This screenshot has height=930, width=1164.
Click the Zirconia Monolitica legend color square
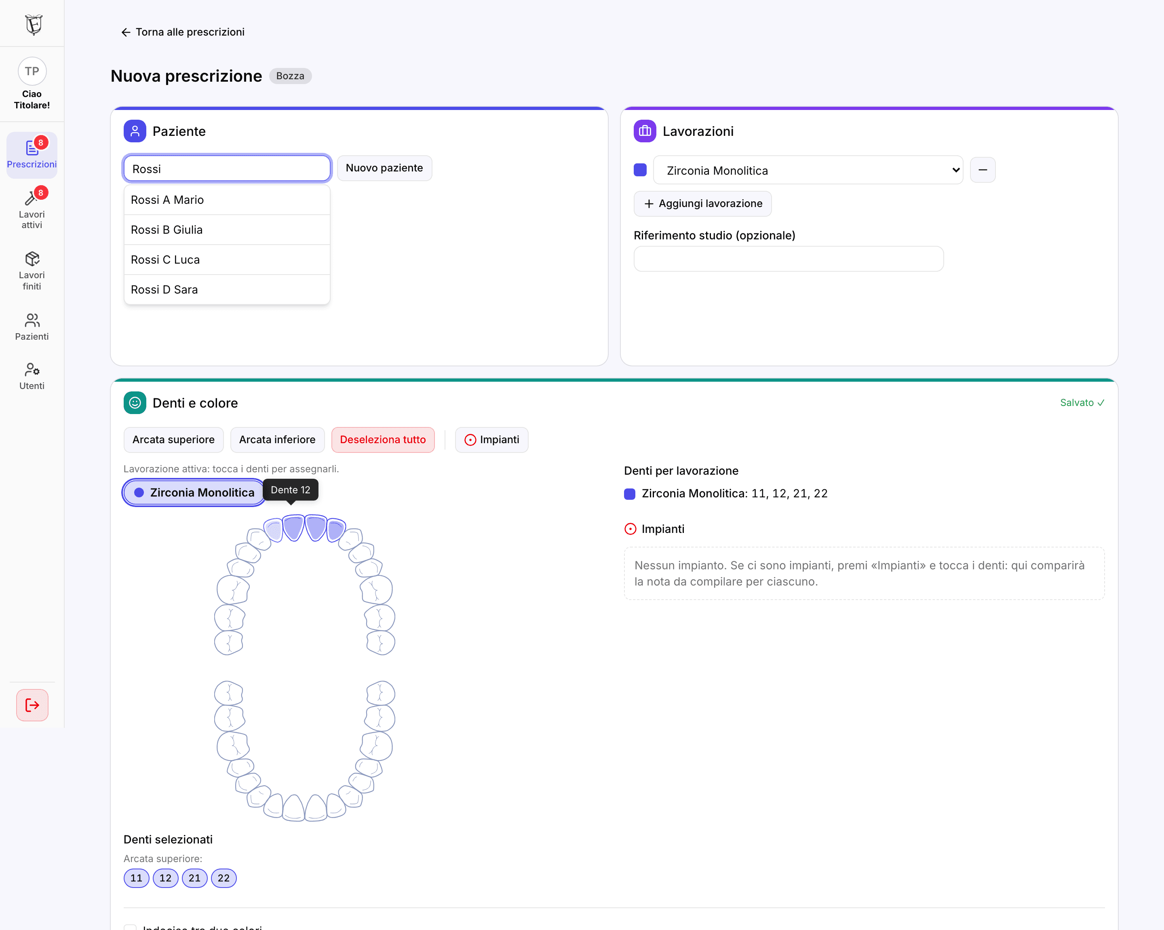(x=630, y=494)
